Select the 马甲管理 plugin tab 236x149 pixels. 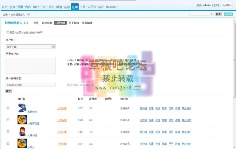60,23
